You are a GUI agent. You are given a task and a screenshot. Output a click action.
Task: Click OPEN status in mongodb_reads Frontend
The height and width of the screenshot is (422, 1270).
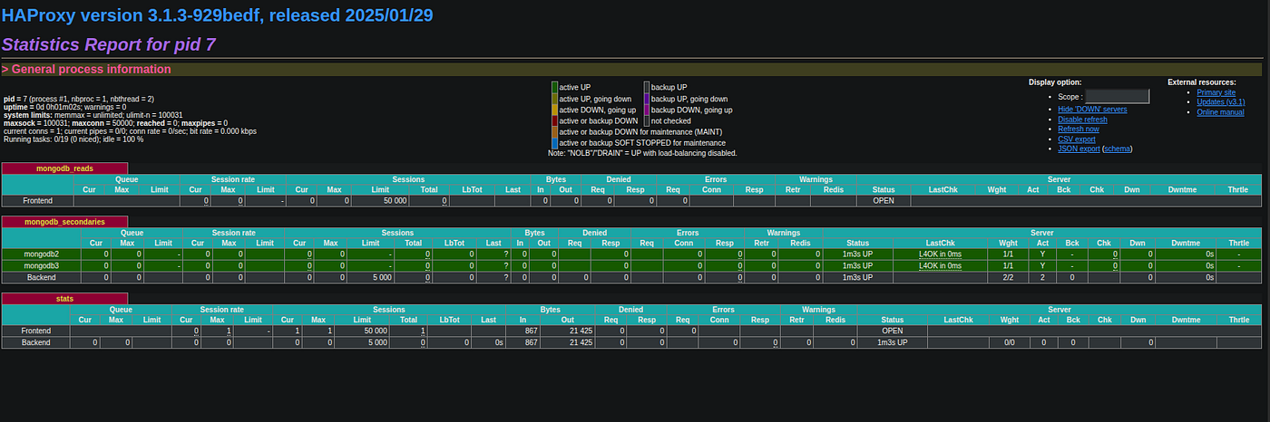pos(884,201)
